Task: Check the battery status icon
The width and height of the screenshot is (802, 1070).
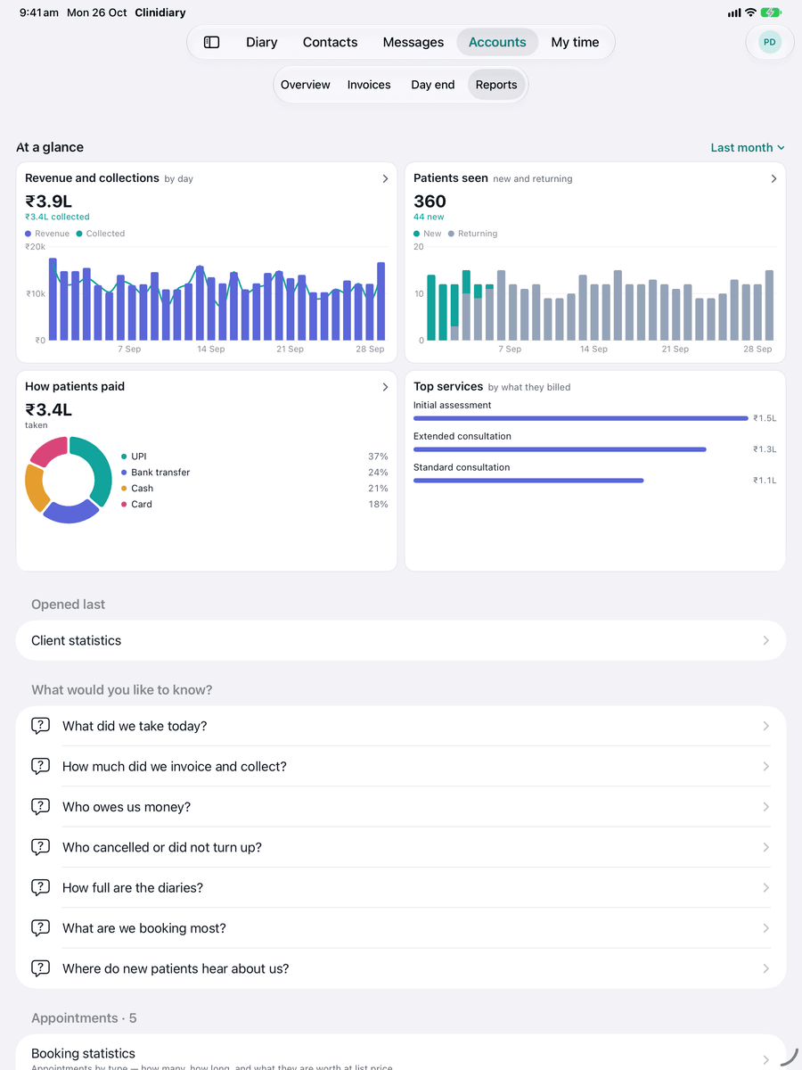Action: click(x=772, y=12)
